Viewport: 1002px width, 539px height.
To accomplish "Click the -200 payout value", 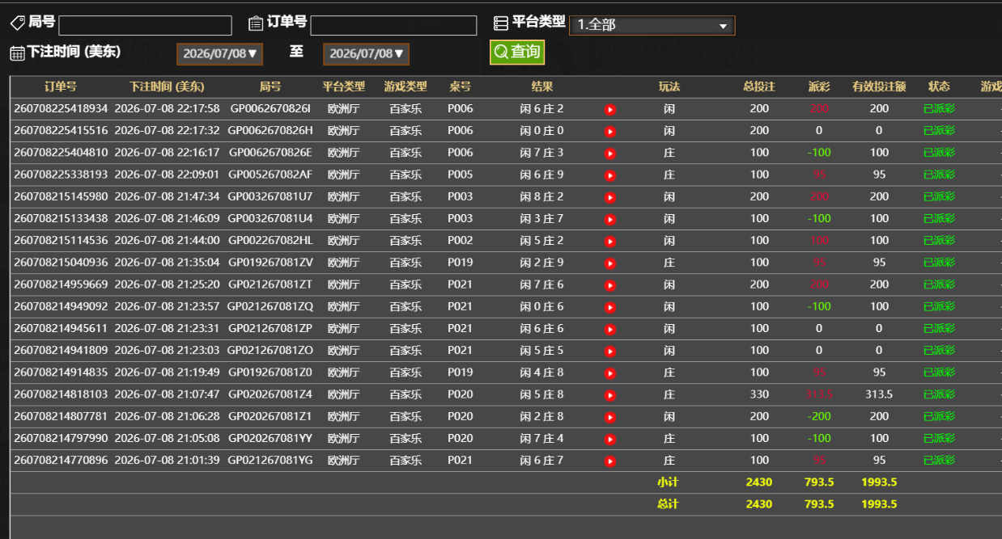I will tap(819, 416).
